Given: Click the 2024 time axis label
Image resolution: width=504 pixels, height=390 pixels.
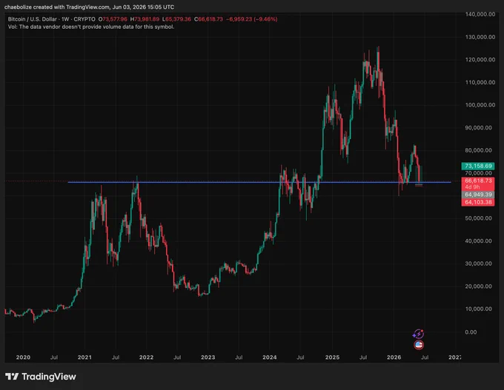Looking at the screenshot, I should [x=269, y=357].
